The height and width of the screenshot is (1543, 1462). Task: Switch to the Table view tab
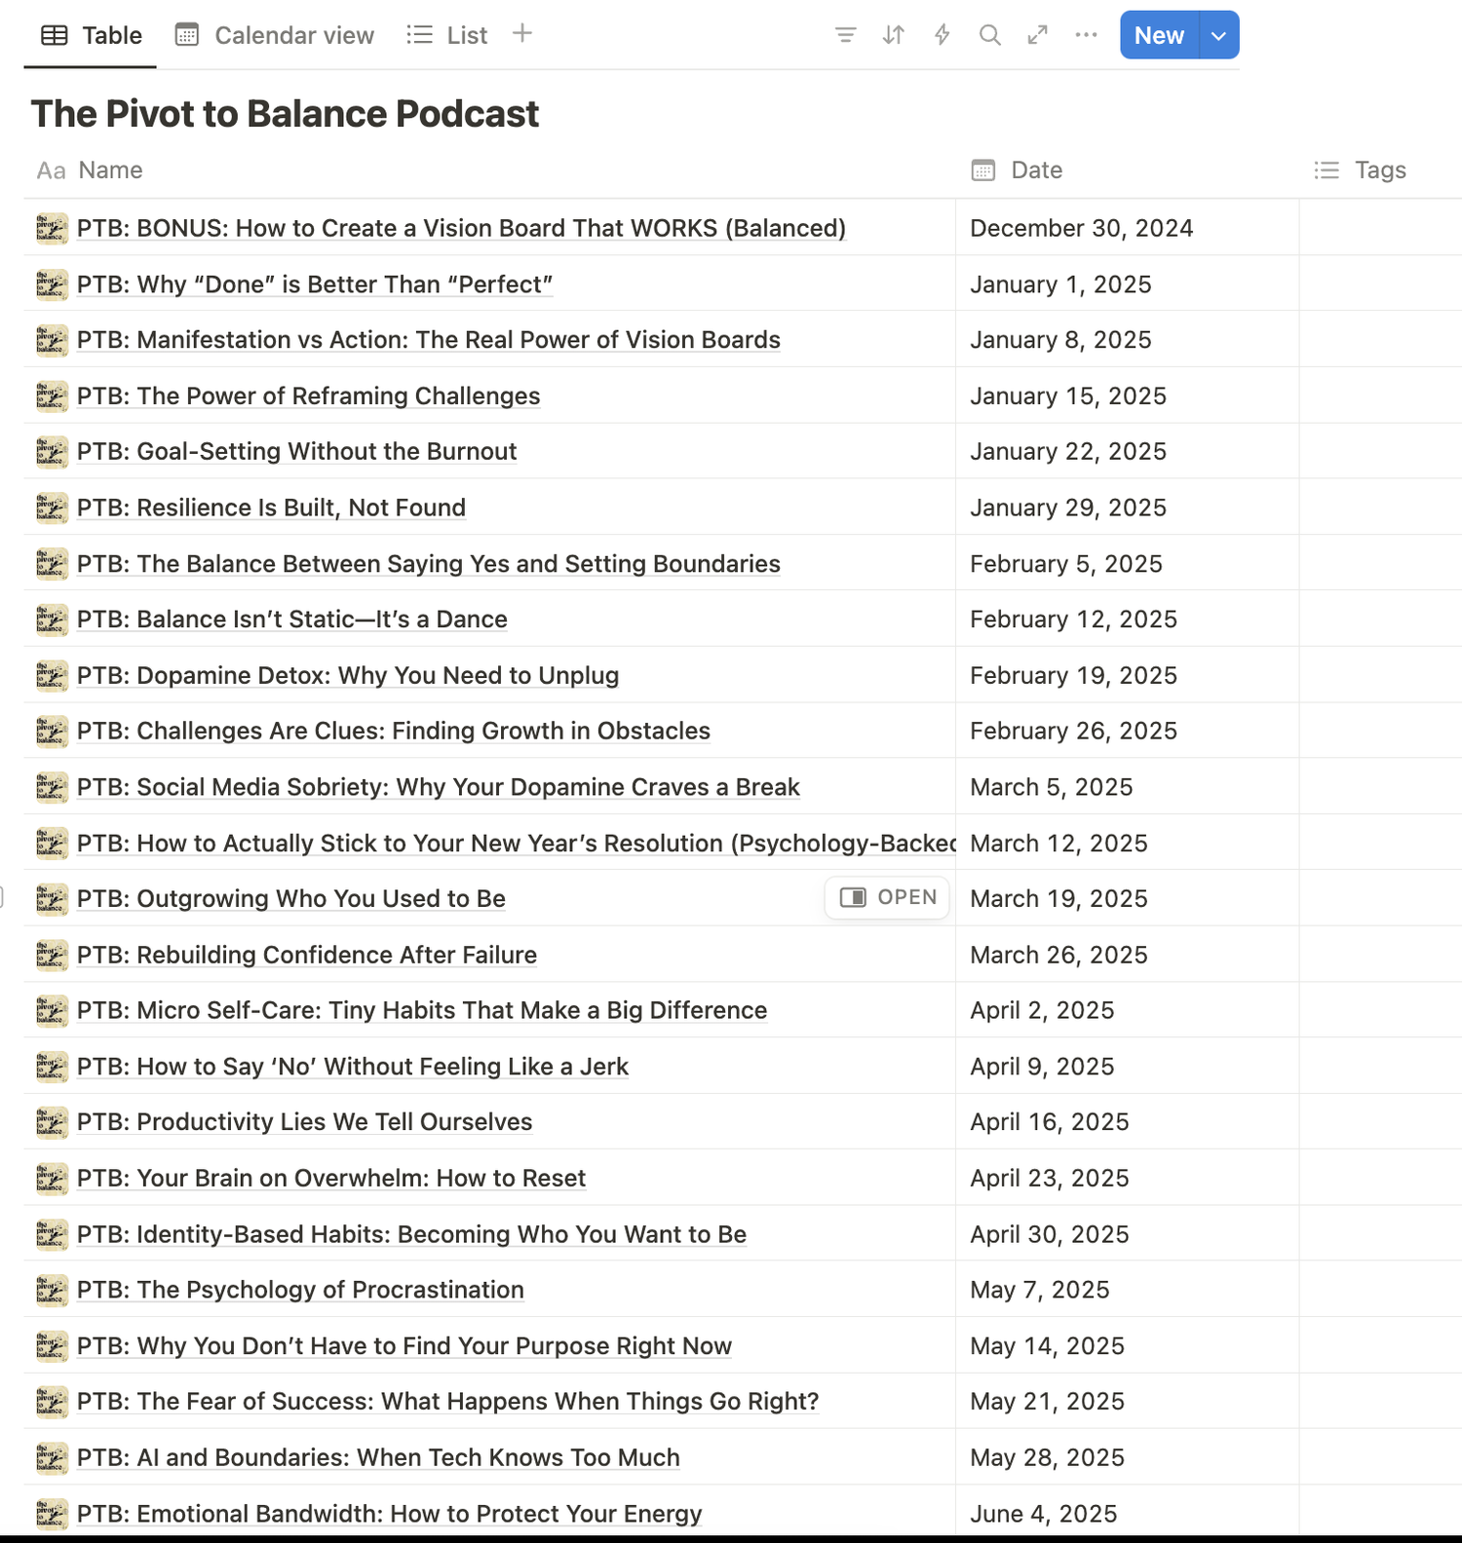(x=91, y=35)
